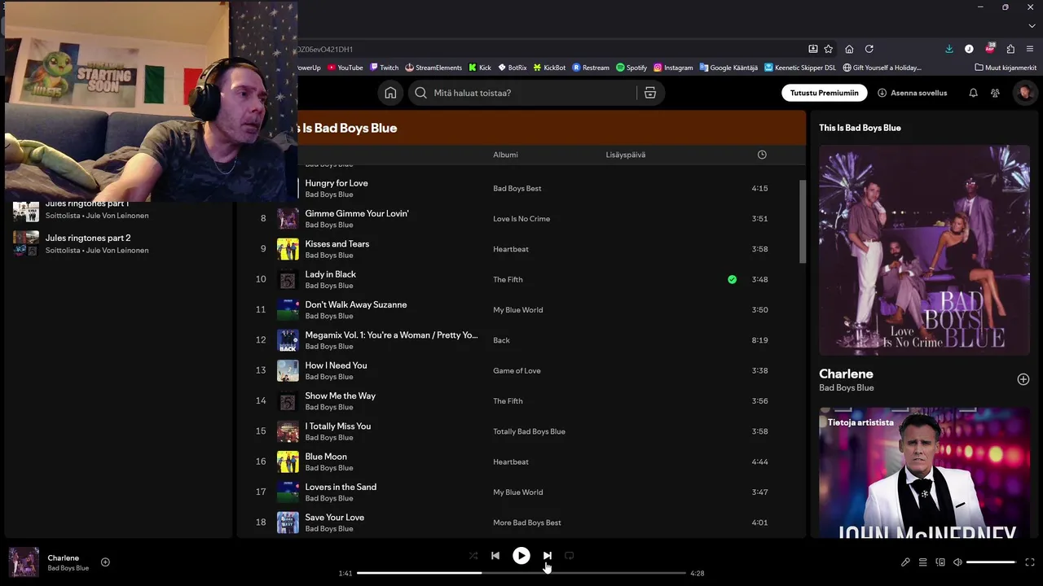Open the YouTube bookmark
Screen dimensions: 1043x586
[x=345, y=68]
